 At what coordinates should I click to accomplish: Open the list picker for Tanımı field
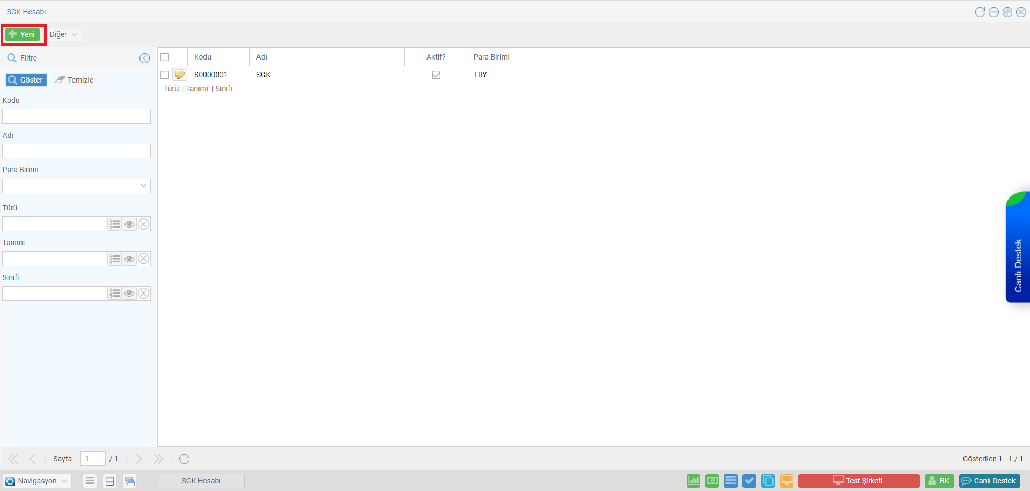point(115,259)
